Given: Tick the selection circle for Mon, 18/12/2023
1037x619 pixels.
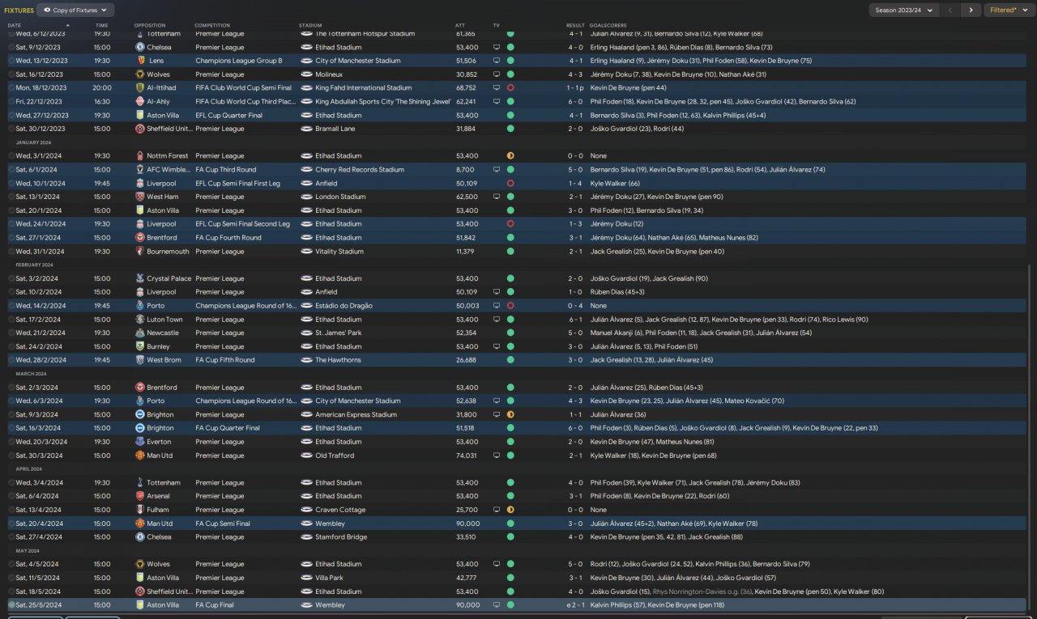Looking at the screenshot, I should [x=11, y=88].
